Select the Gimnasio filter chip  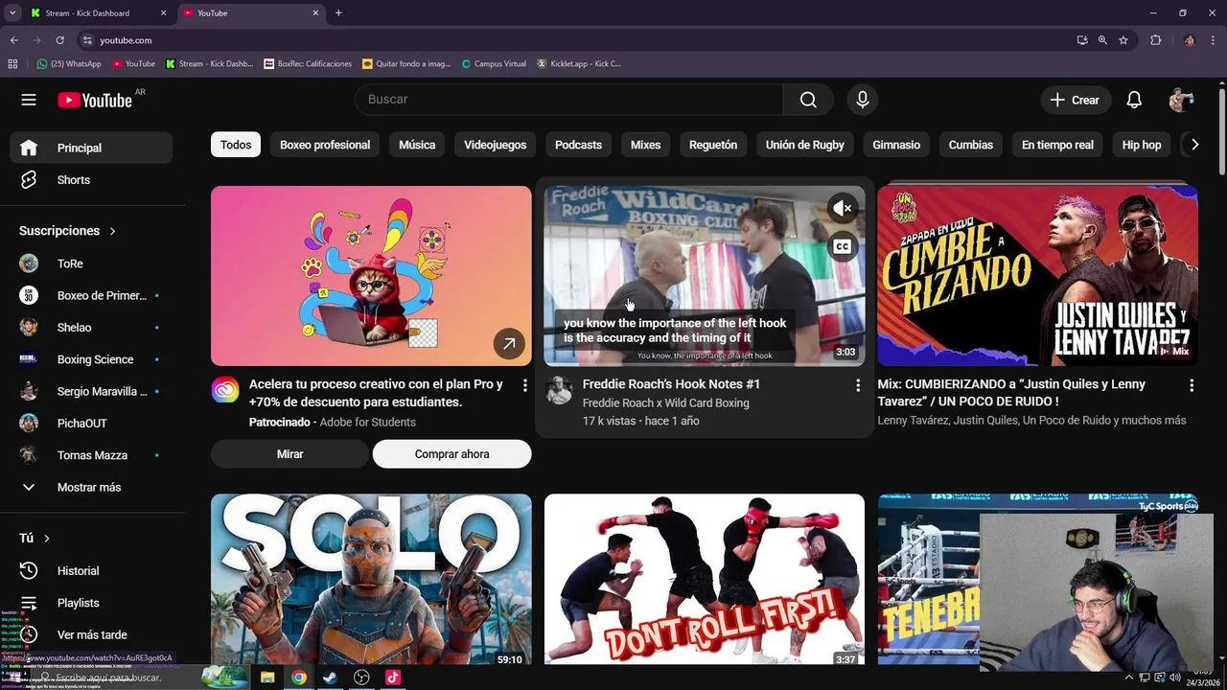[896, 145]
